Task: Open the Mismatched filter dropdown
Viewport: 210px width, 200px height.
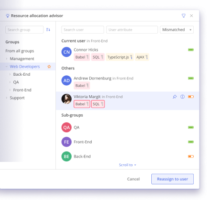Action: coord(177,30)
